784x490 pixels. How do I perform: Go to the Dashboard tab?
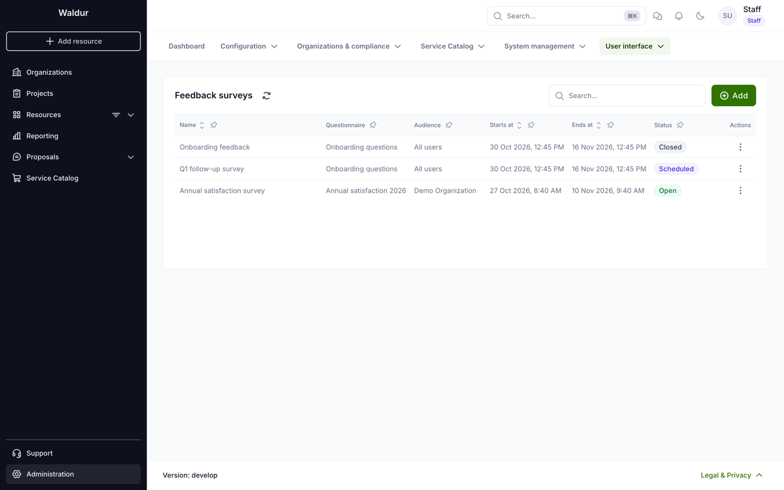(x=187, y=46)
